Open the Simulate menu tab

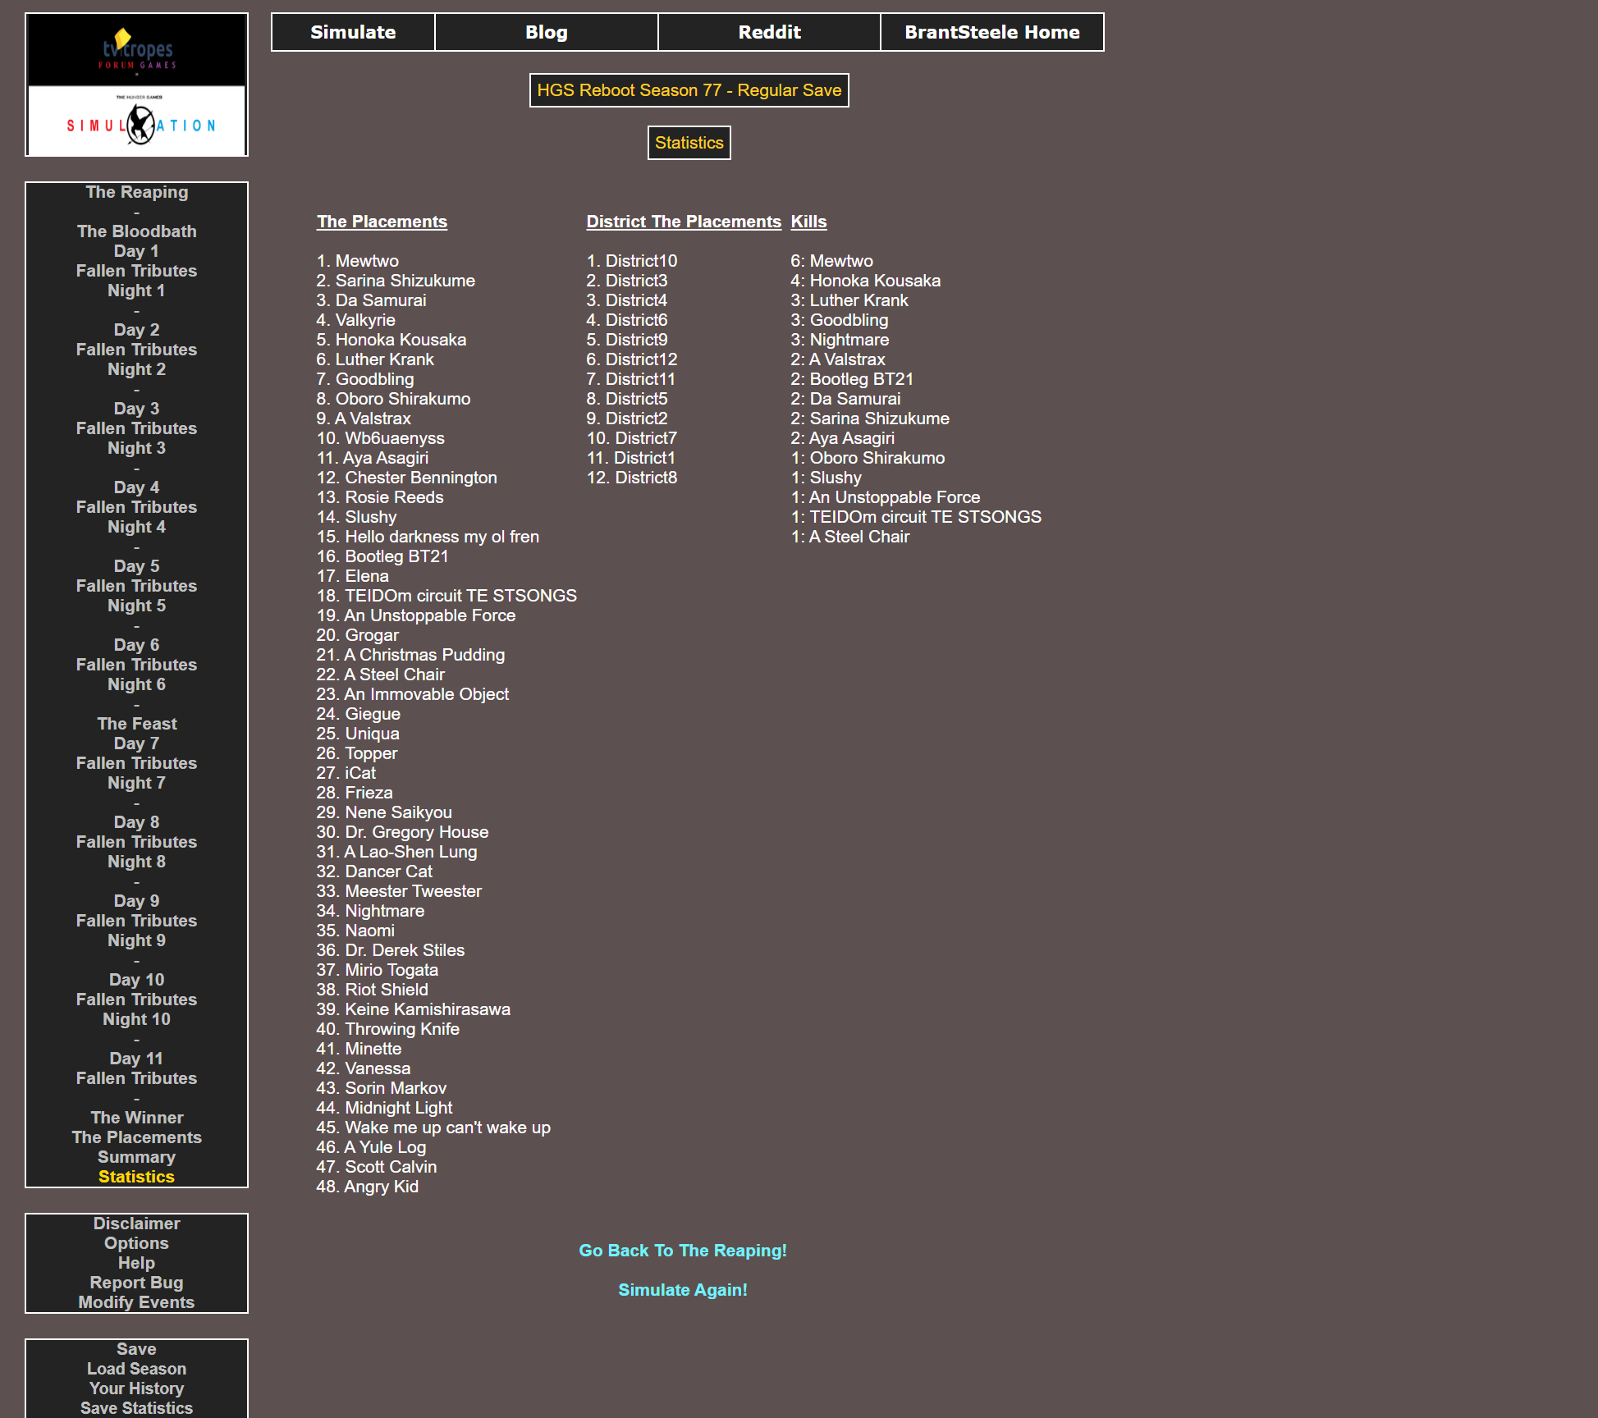click(x=353, y=32)
